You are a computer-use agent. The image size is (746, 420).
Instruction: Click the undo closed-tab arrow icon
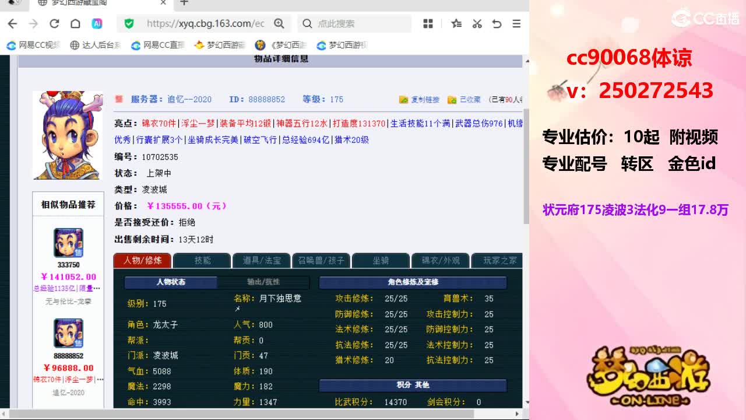(497, 23)
